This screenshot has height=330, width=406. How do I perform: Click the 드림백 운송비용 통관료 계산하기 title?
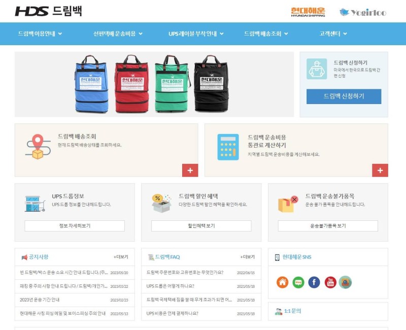(x=267, y=141)
